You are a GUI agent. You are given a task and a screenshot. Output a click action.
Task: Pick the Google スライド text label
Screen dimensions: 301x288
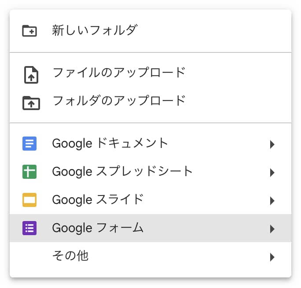tap(98, 199)
